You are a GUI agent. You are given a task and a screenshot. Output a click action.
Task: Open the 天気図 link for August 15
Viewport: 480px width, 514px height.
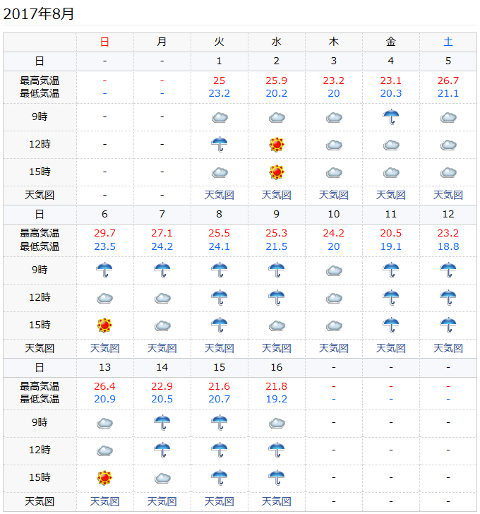[220, 501]
